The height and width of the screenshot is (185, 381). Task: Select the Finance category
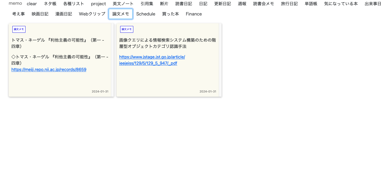pos(194,14)
